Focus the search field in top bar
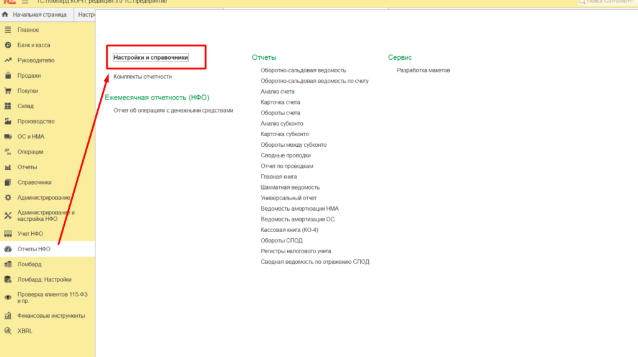This screenshot has width=638, height=357. pyautogui.click(x=607, y=2)
